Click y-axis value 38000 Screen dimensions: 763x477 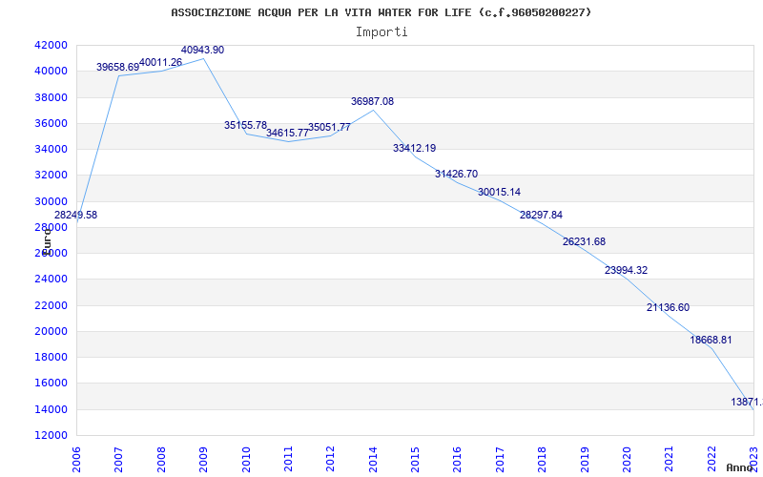(x=51, y=97)
